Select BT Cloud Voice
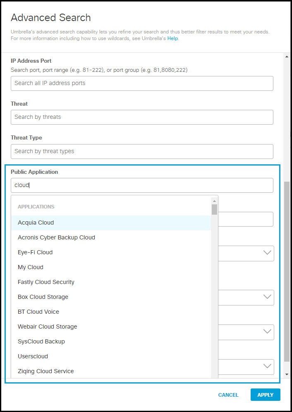292x412 pixels. tap(111, 312)
